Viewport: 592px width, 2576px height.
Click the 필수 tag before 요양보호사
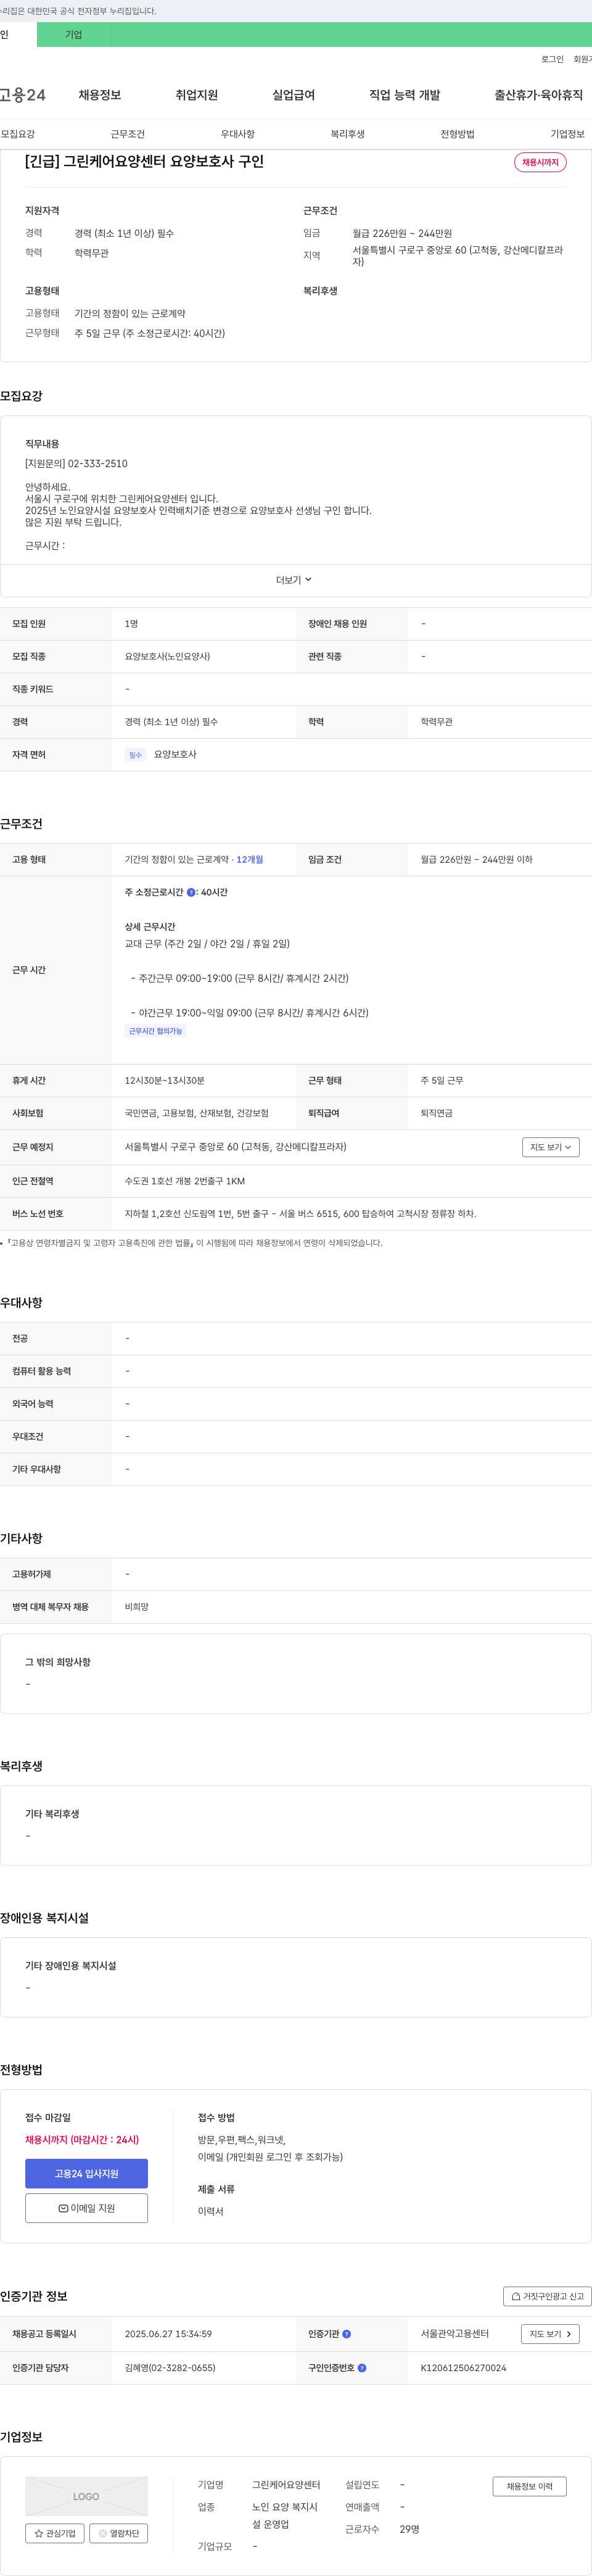tap(135, 755)
